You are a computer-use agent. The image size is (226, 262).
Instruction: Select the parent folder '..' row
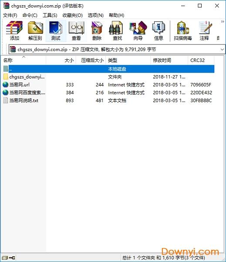108,69
